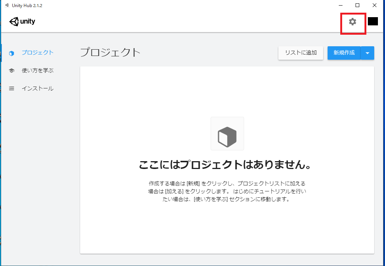Click the Unity logo in the header
Image resolution: width=385 pixels, height=266 pixels.
click(x=22, y=21)
